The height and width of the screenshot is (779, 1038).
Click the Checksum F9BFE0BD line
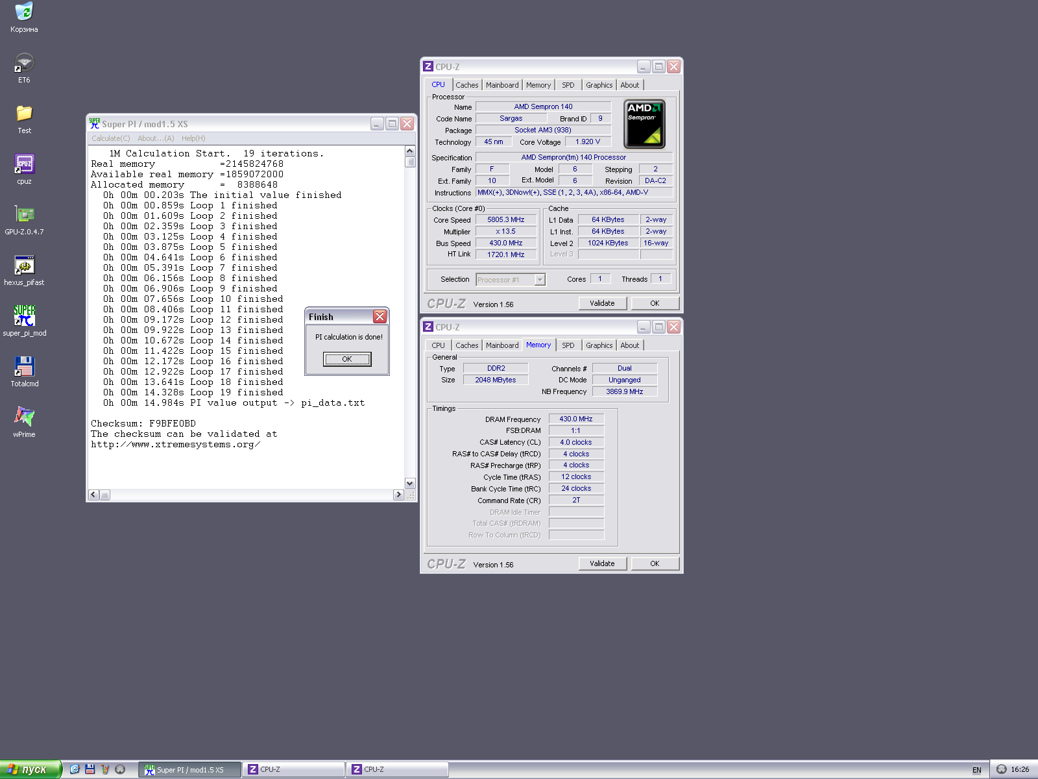143,423
